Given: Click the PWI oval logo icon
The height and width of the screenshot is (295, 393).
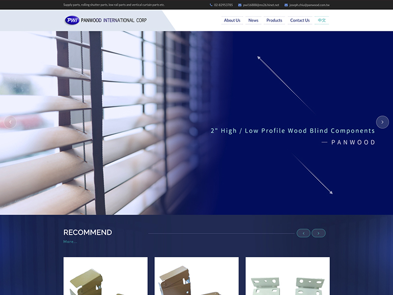Looking at the screenshot, I should pos(72,20).
